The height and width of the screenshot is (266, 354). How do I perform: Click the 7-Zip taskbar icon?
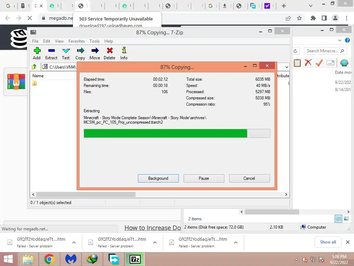tap(135, 259)
